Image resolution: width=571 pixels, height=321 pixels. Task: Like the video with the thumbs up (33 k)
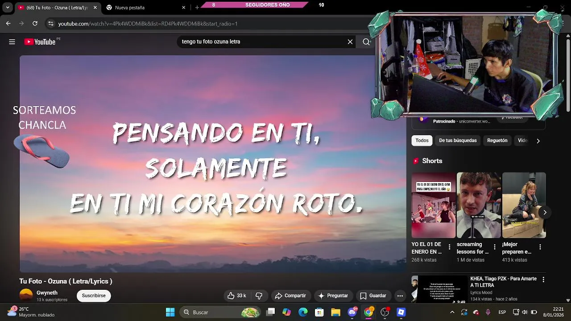pyautogui.click(x=237, y=296)
